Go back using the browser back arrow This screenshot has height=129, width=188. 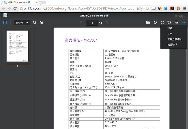tap(4, 8)
